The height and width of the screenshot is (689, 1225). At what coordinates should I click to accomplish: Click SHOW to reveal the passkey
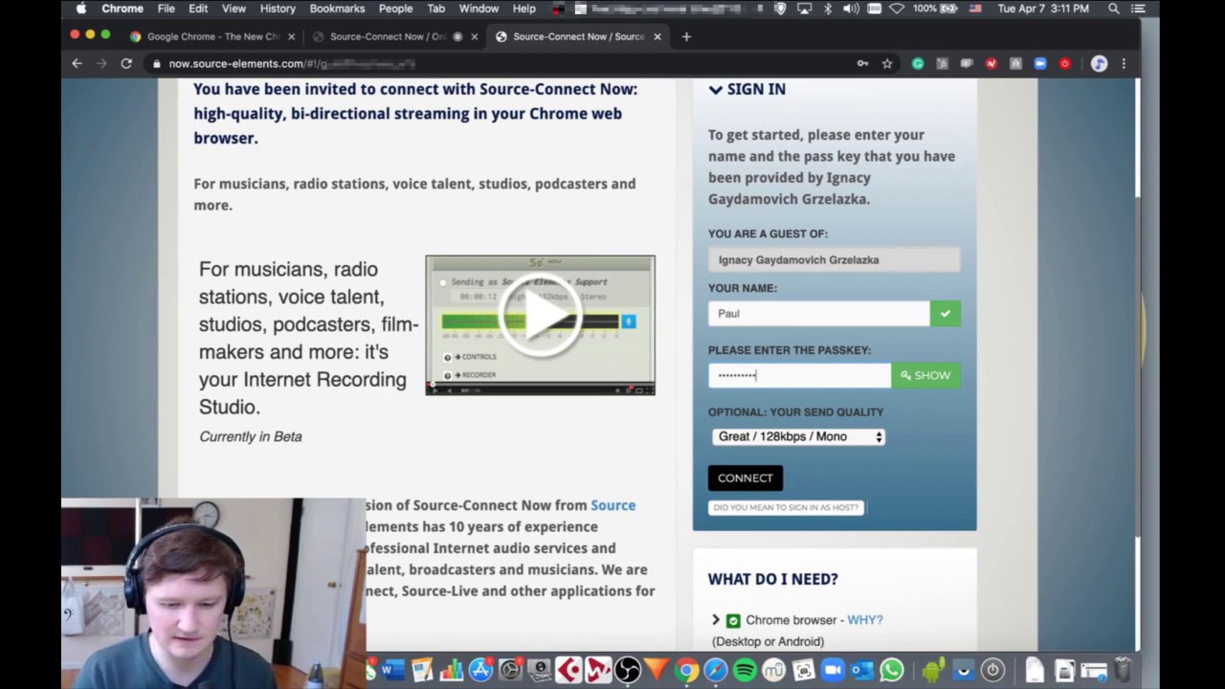point(925,375)
